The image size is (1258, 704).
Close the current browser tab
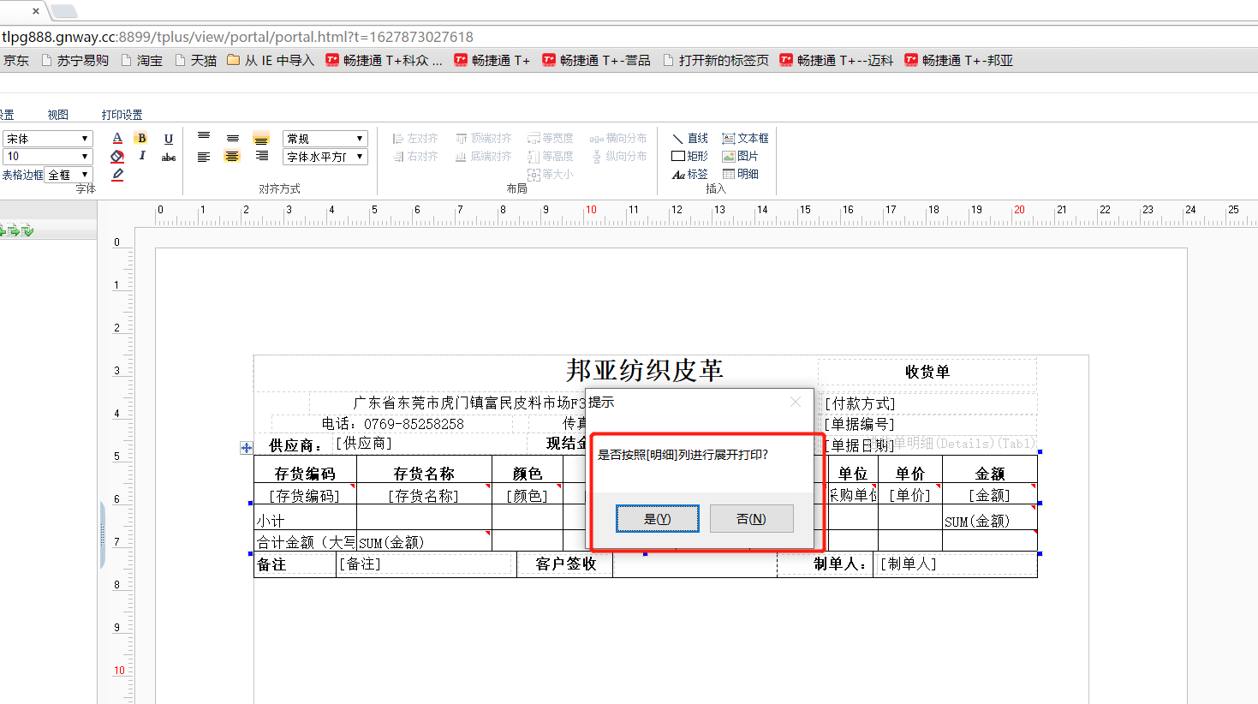(35, 11)
